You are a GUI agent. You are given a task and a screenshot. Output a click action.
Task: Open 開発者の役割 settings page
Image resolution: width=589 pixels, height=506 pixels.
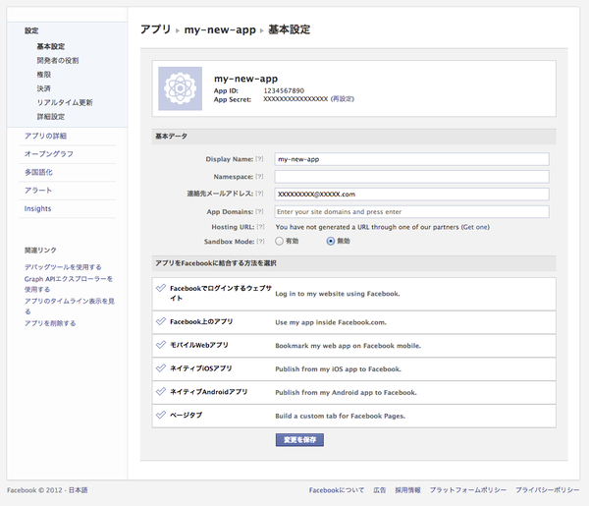58,61
